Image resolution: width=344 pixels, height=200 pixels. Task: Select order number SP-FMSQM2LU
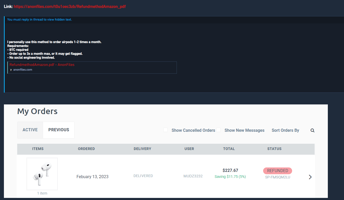[277, 177]
